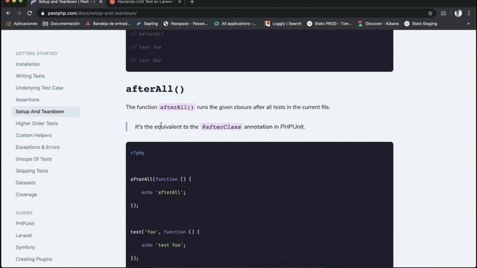This screenshot has height=268, width=477.
Task: Open the Laravel guide
Action: tap(24, 235)
